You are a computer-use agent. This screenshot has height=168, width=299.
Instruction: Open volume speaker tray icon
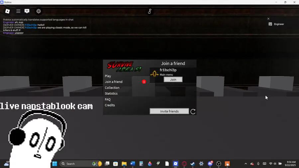coord(275,164)
